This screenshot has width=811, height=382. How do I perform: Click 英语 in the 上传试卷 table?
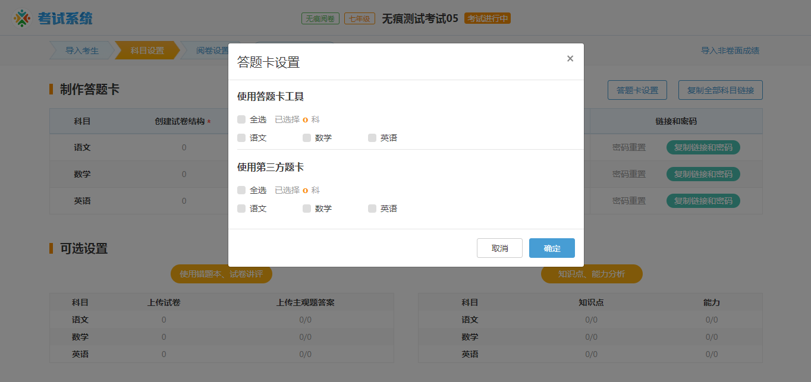[80, 354]
